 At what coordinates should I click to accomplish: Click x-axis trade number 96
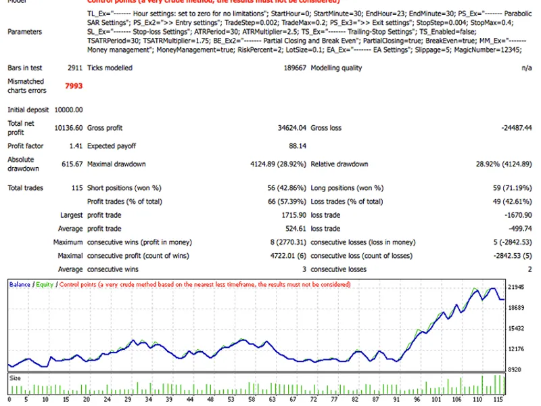coord(417,399)
